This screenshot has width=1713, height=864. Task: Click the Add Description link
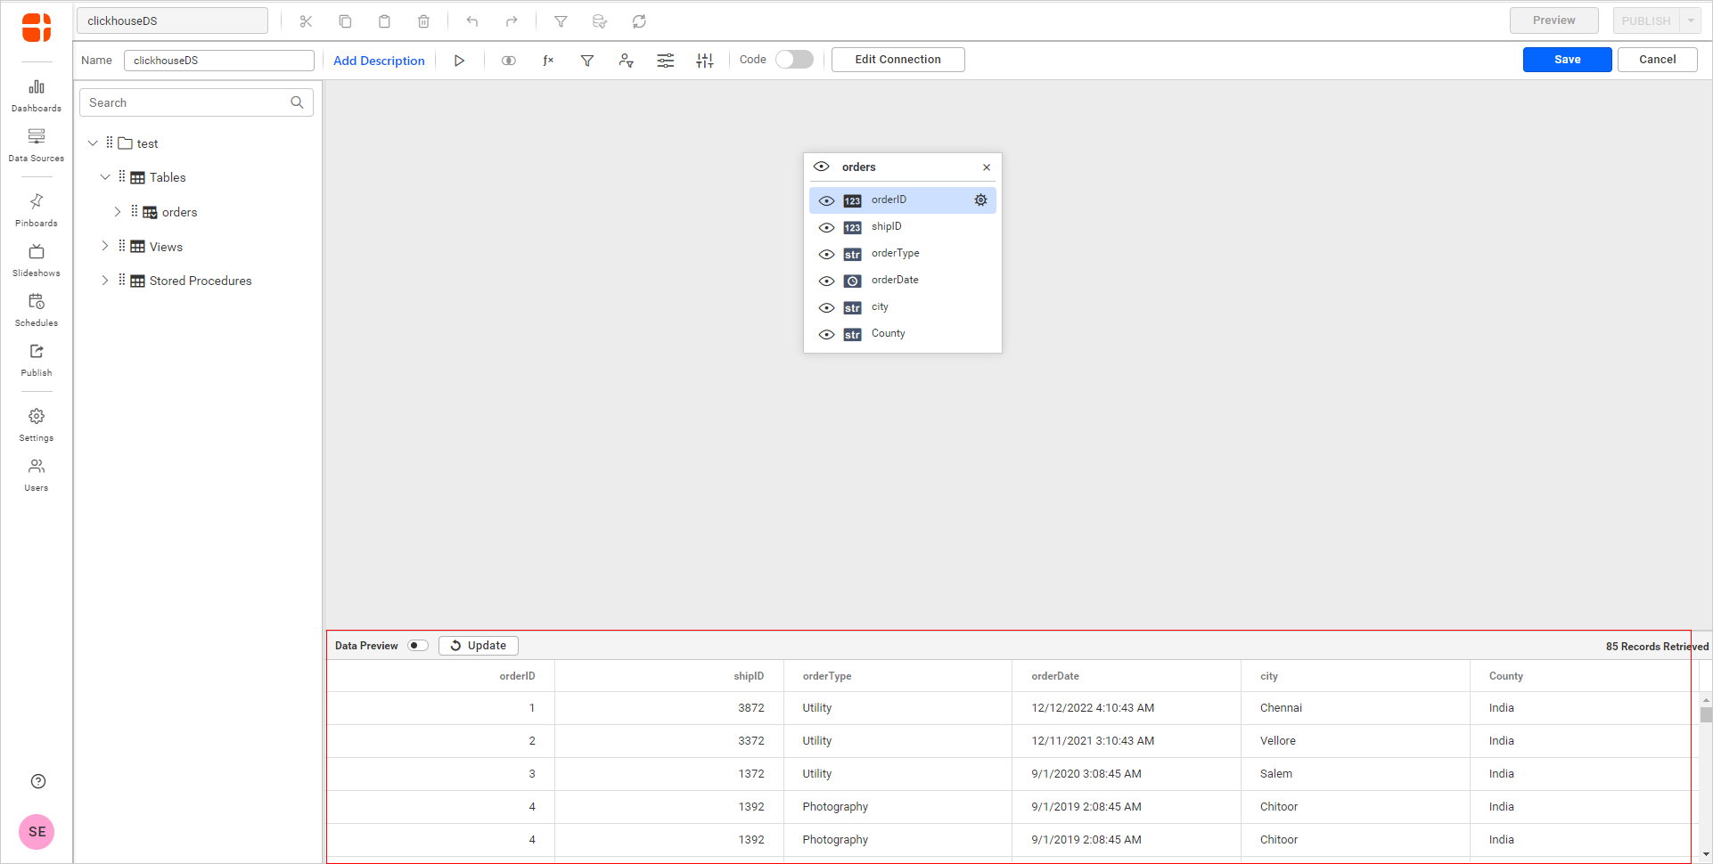pos(379,61)
